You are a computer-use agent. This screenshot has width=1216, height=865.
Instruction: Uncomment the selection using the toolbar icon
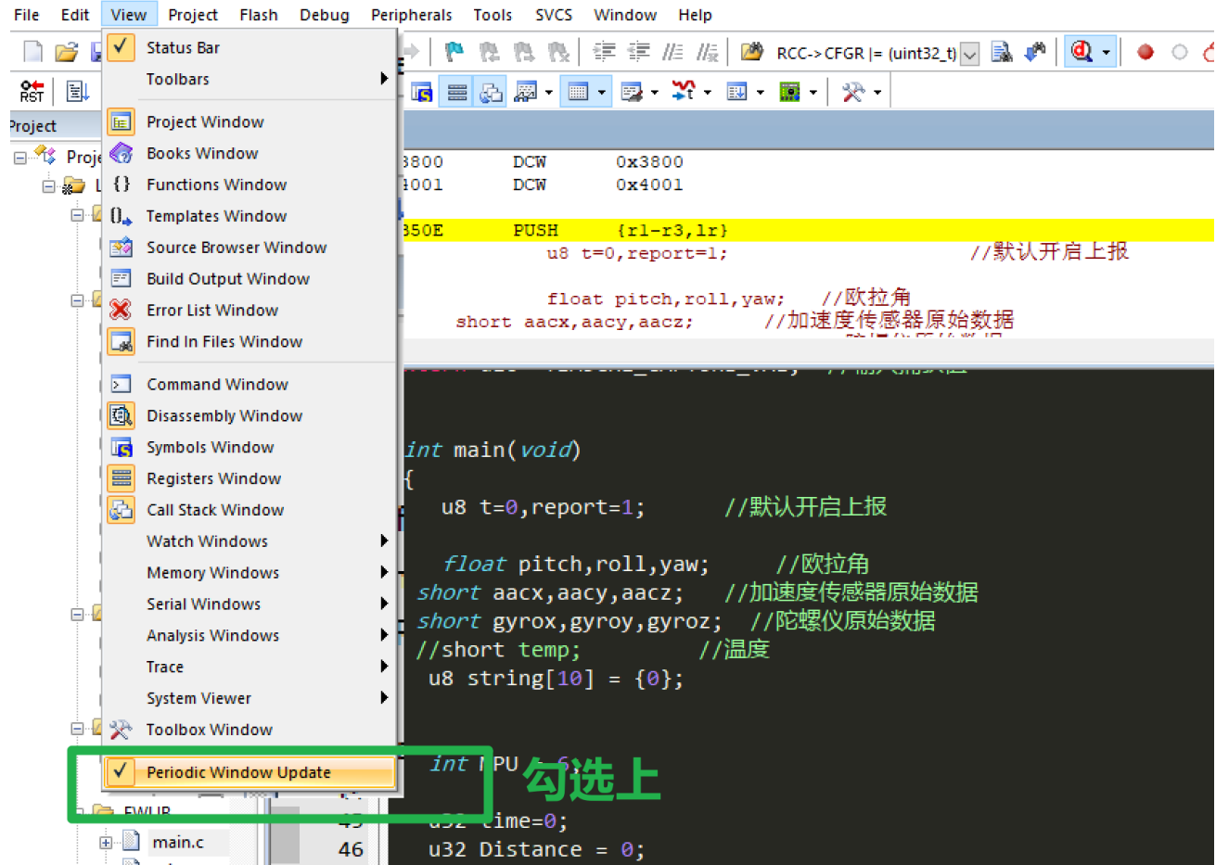[708, 52]
